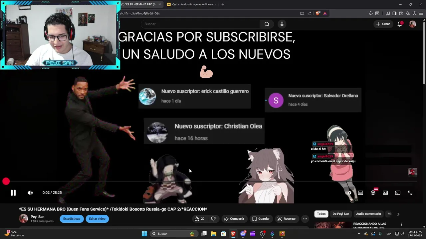Toggle the browser sidebar panel
Image resolution: width=426 pixels, height=239 pixels.
(x=394, y=13)
